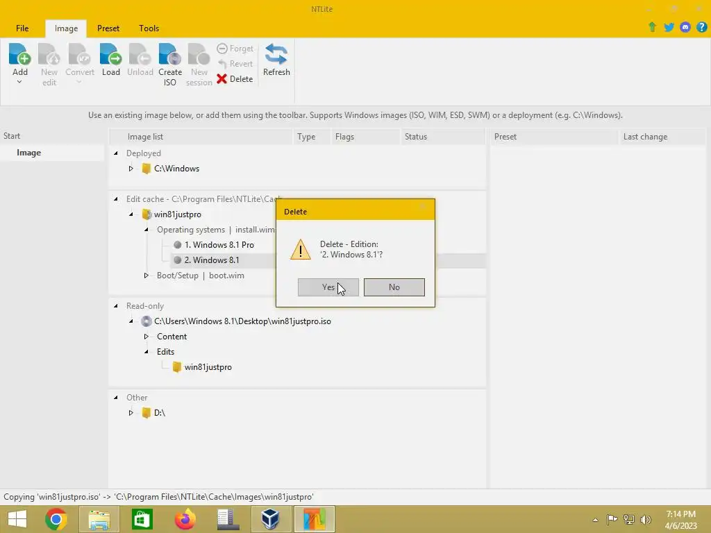Cancel deletion with the No button
This screenshot has width=711, height=533.
click(x=394, y=287)
